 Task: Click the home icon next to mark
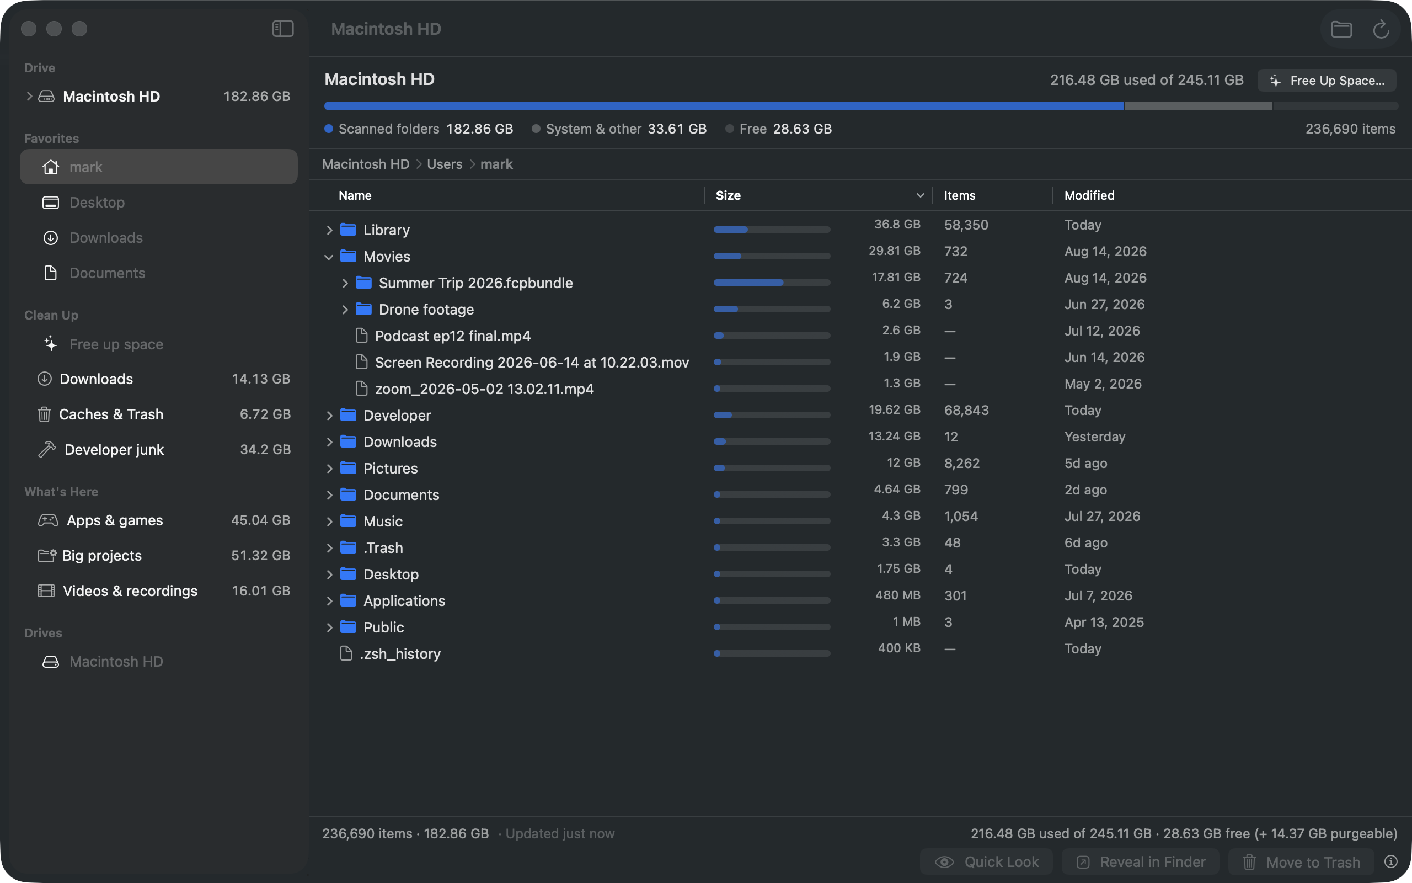point(51,167)
